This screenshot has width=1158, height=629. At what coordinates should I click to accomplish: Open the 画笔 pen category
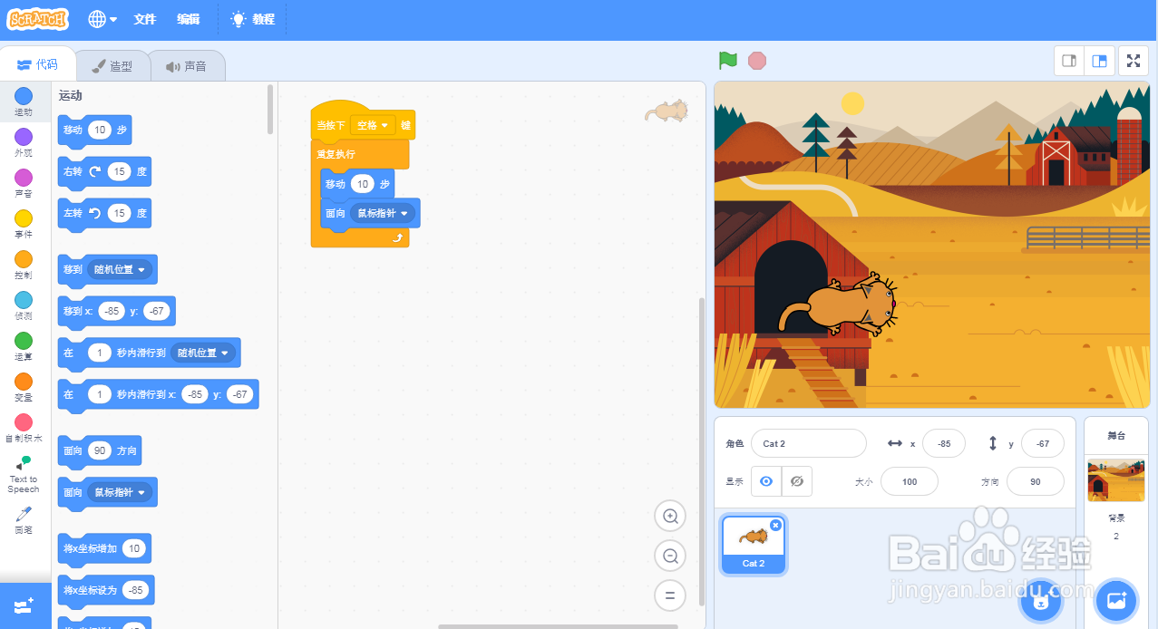coord(24,520)
